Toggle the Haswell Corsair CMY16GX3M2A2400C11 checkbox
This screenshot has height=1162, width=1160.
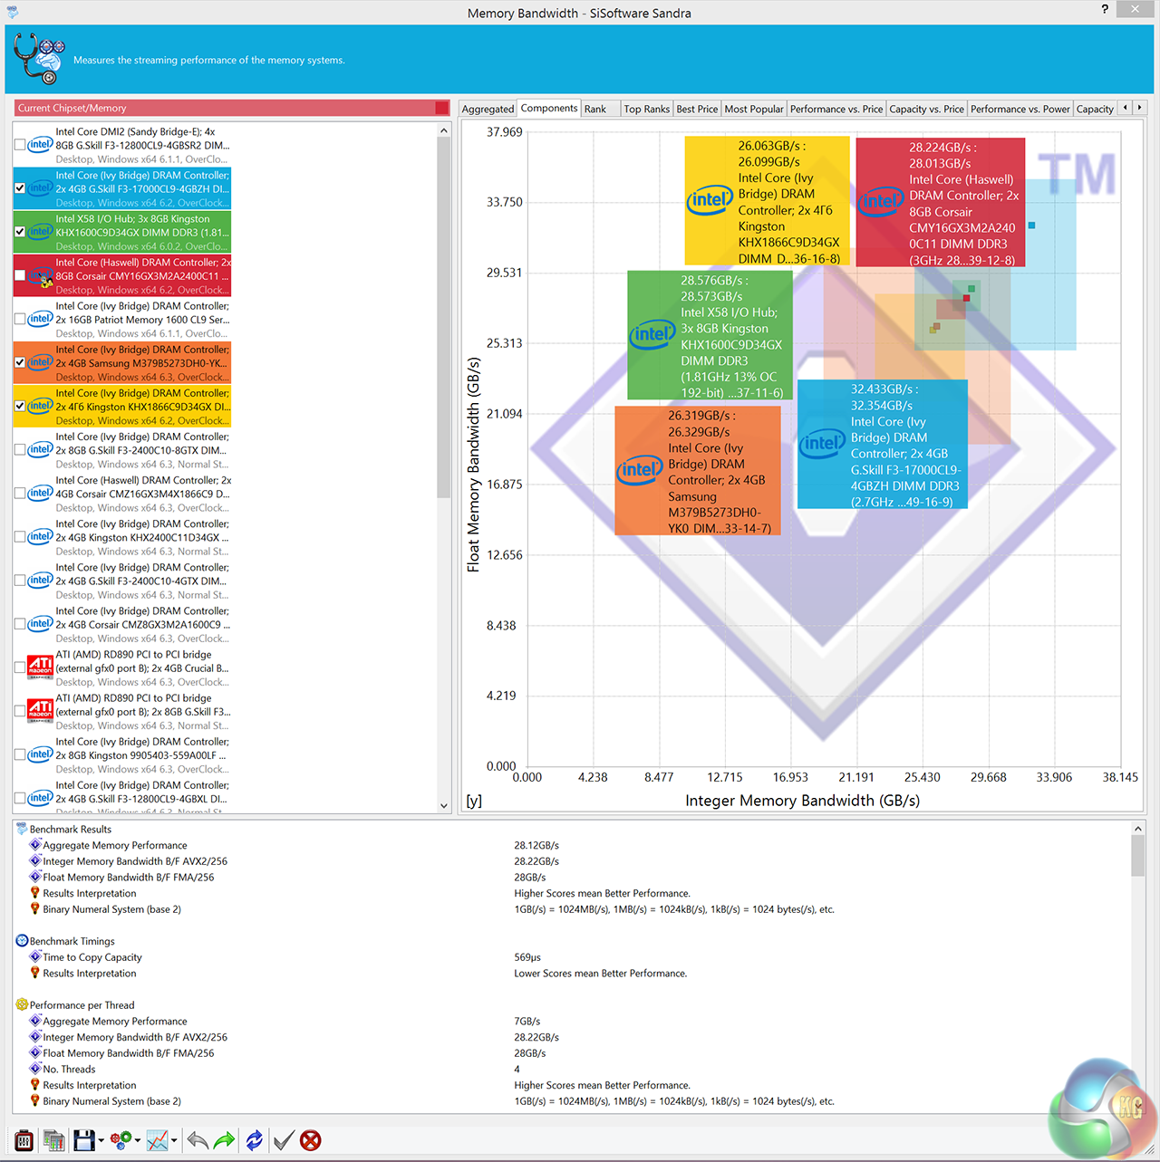pos(20,275)
